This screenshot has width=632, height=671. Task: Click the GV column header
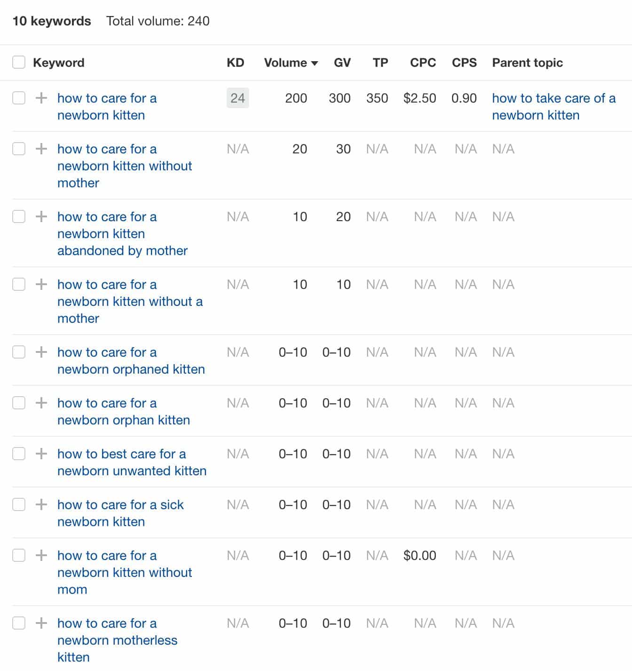pyautogui.click(x=342, y=63)
